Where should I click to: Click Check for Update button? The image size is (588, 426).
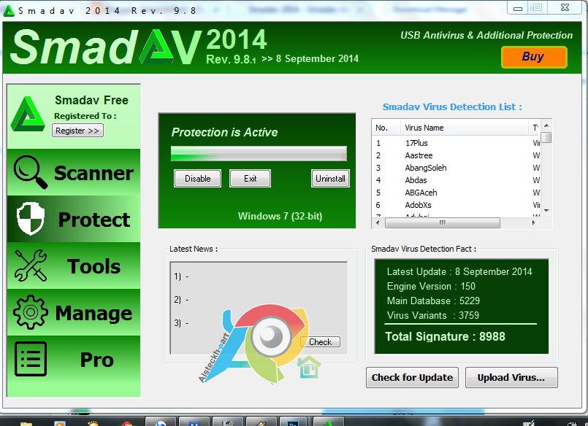click(412, 377)
